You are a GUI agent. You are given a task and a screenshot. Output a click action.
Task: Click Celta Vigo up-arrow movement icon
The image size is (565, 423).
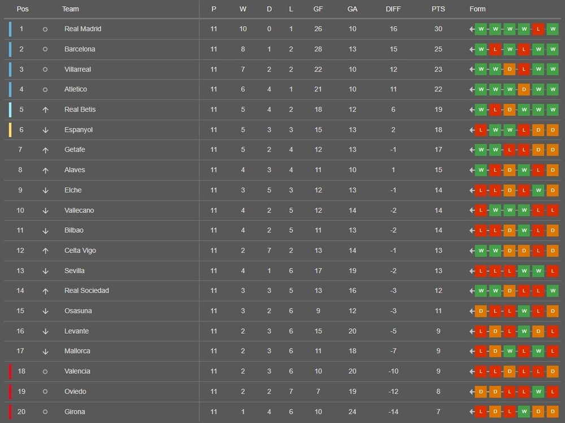(x=45, y=251)
